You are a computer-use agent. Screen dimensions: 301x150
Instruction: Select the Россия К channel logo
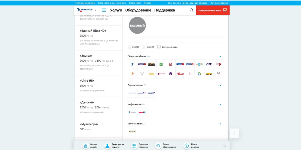[x=180, y=64]
